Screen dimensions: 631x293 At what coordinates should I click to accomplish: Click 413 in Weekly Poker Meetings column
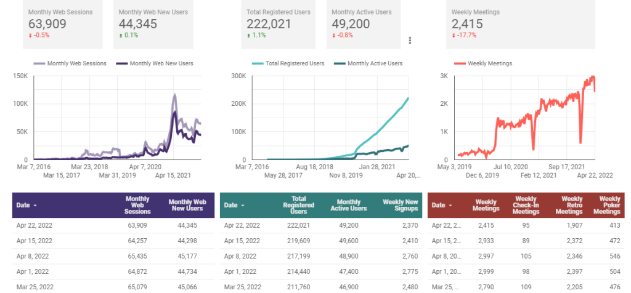pyautogui.click(x=615, y=225)
